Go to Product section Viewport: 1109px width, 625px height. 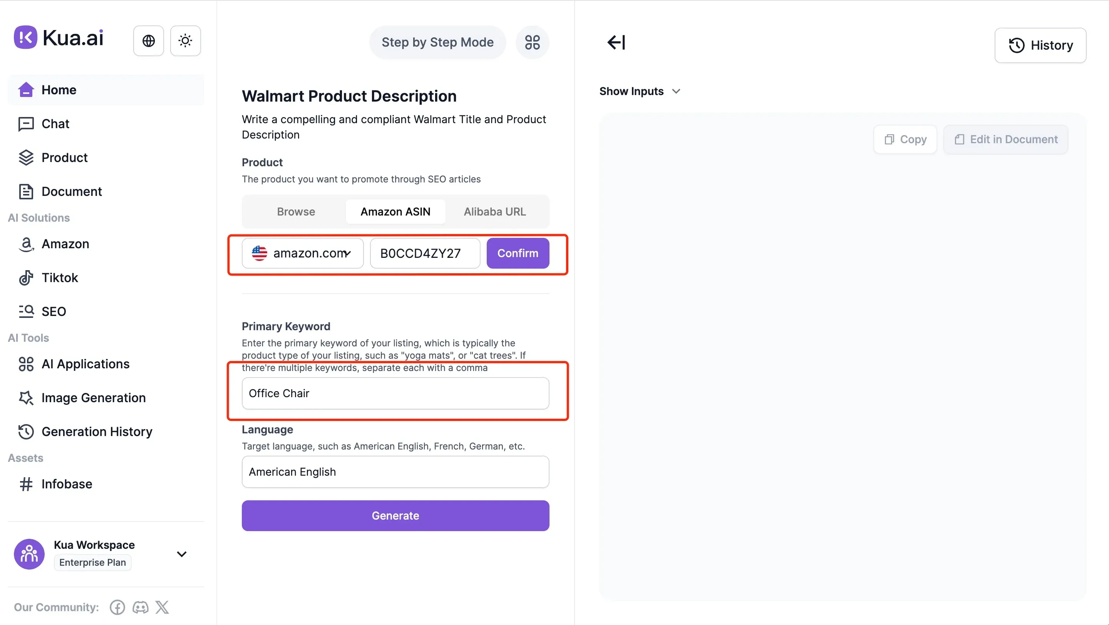pyautogui.click(x=106, y=157)
